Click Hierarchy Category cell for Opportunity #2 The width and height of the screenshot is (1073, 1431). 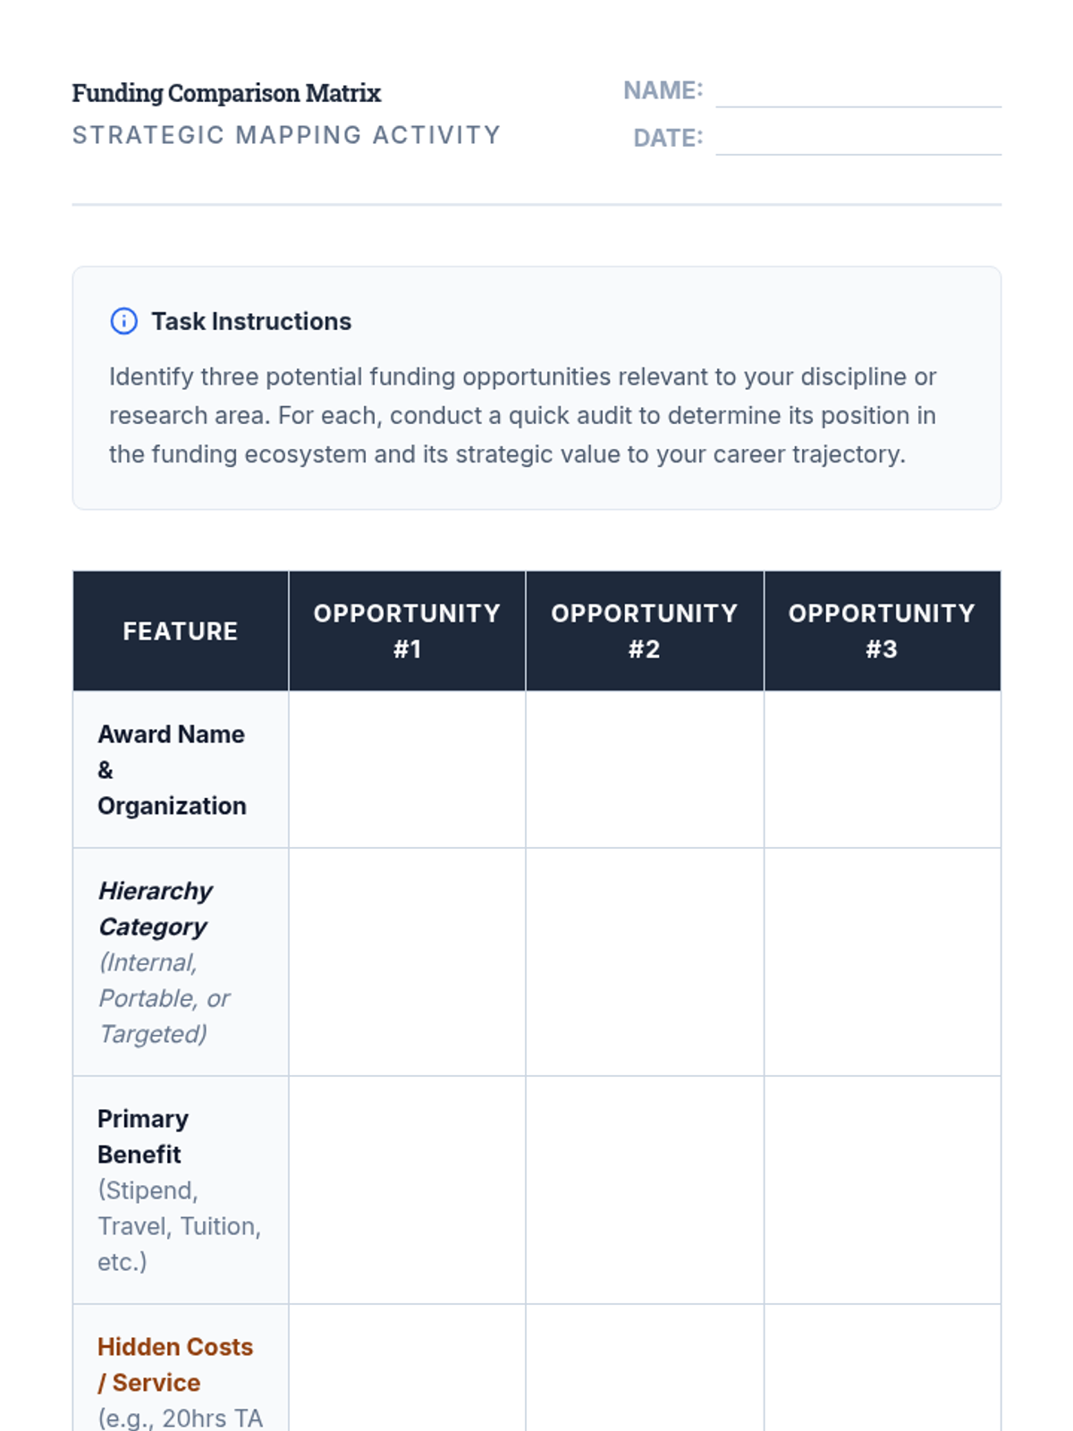point(645,961)
